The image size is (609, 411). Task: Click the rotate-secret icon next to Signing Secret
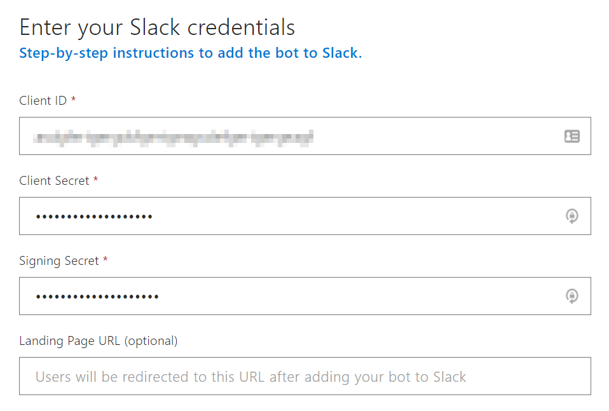coord(573,296)
